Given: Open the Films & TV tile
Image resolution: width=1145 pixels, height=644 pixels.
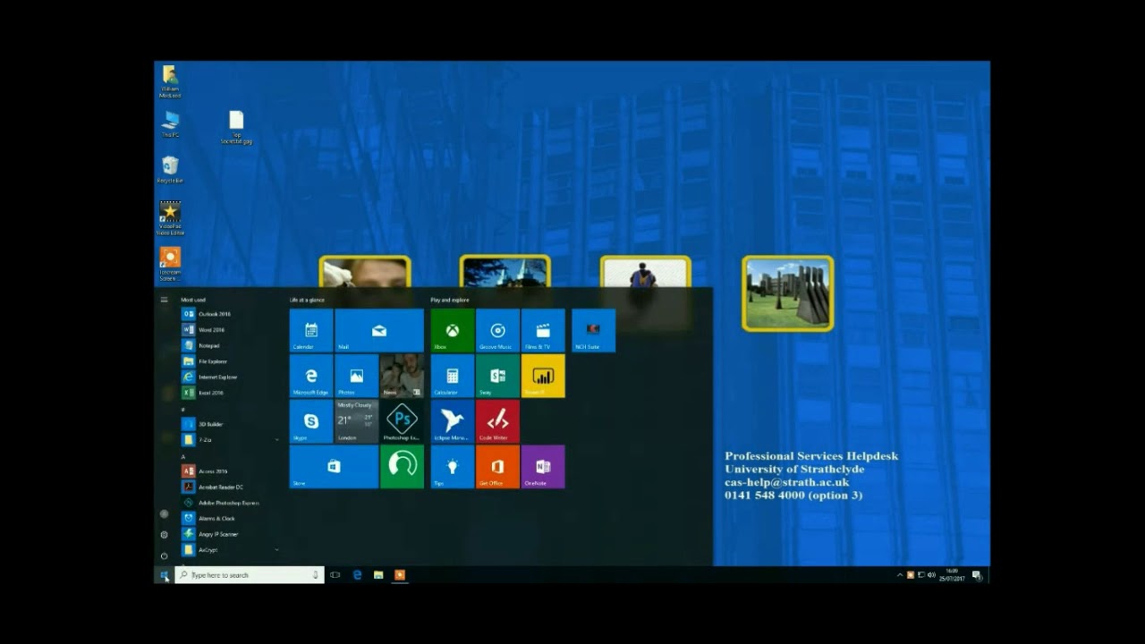Looking at the screenshot, I should pos(543,330).
